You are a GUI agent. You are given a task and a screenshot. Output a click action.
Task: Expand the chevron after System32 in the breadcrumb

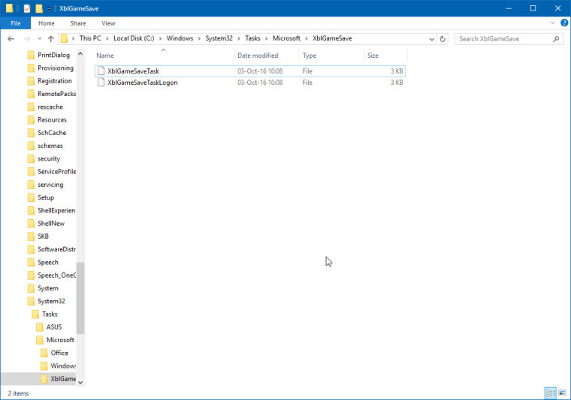239,38
